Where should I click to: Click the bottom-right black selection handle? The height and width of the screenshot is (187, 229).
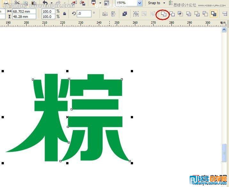coord(132,163)
